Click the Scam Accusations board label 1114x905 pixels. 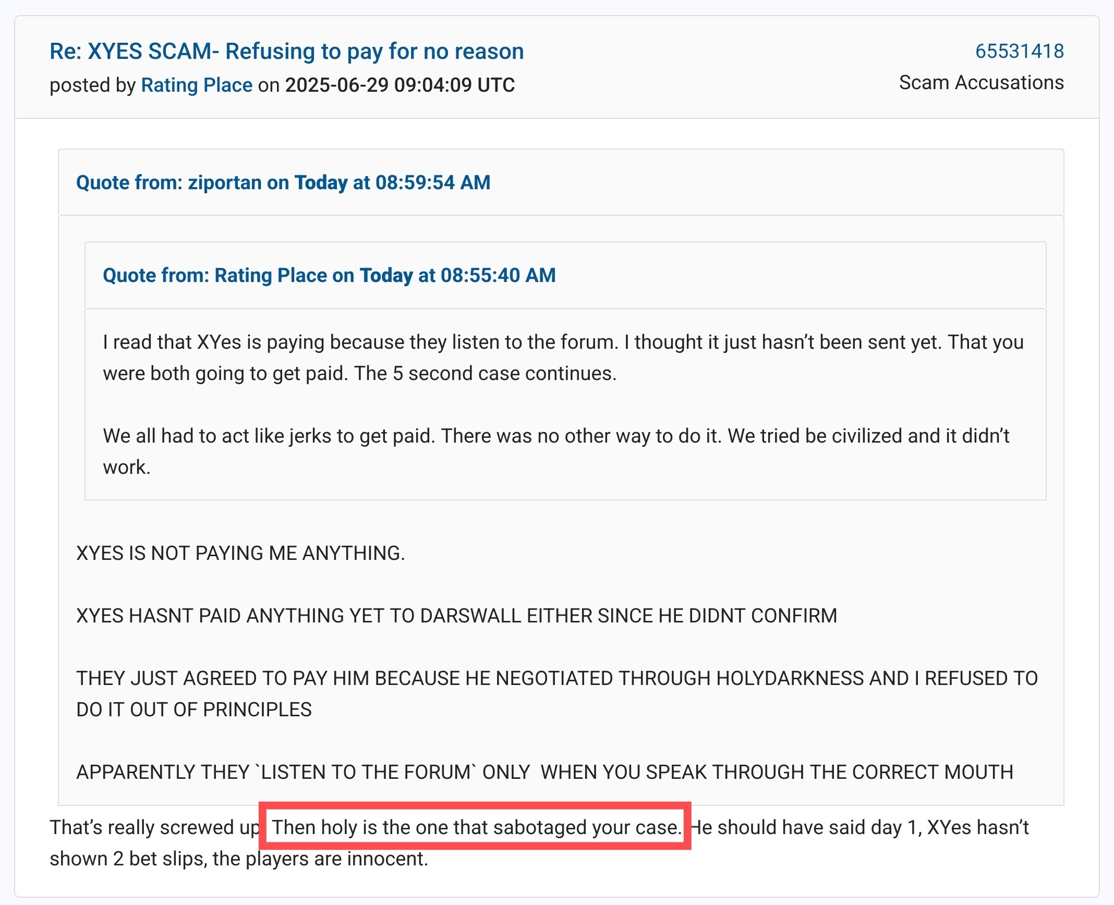981,83
